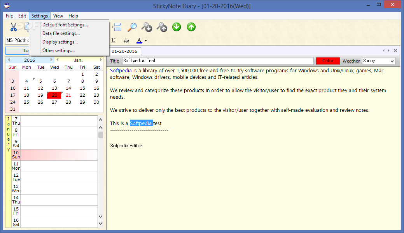Go to previous year arrow
This screenshot has height=233, width=404.
click(x=9, y=60)
